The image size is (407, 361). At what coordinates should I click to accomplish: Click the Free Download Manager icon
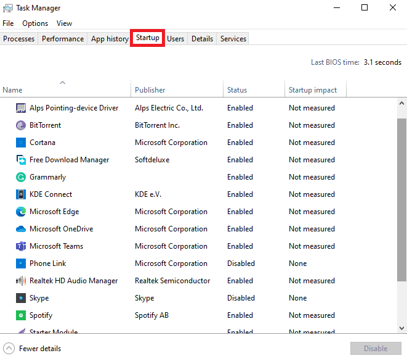[x=21, y=160]
